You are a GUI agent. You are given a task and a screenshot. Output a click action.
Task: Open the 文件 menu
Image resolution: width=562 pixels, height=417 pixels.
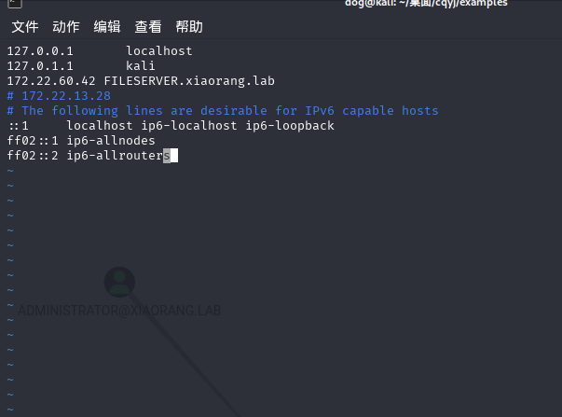24,27
